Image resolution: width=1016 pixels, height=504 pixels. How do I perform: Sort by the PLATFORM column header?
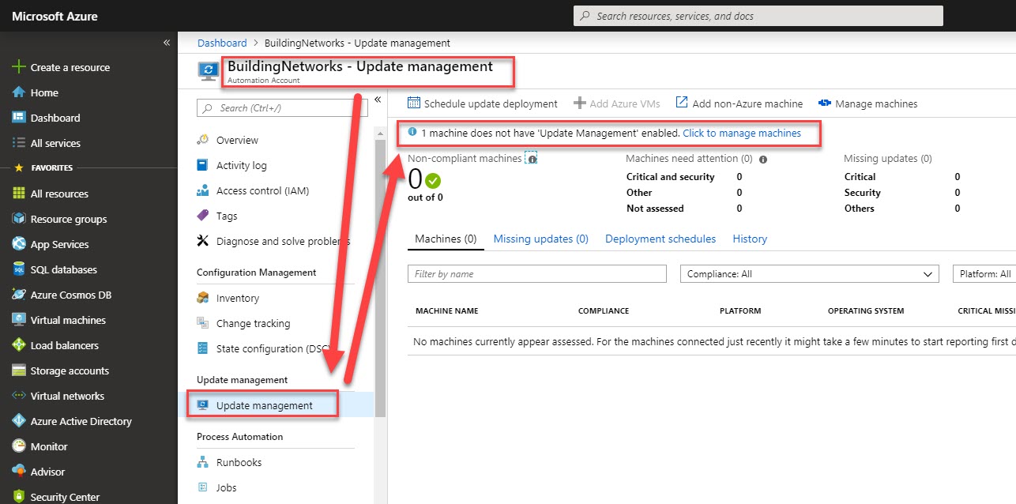tap(740, 311)
